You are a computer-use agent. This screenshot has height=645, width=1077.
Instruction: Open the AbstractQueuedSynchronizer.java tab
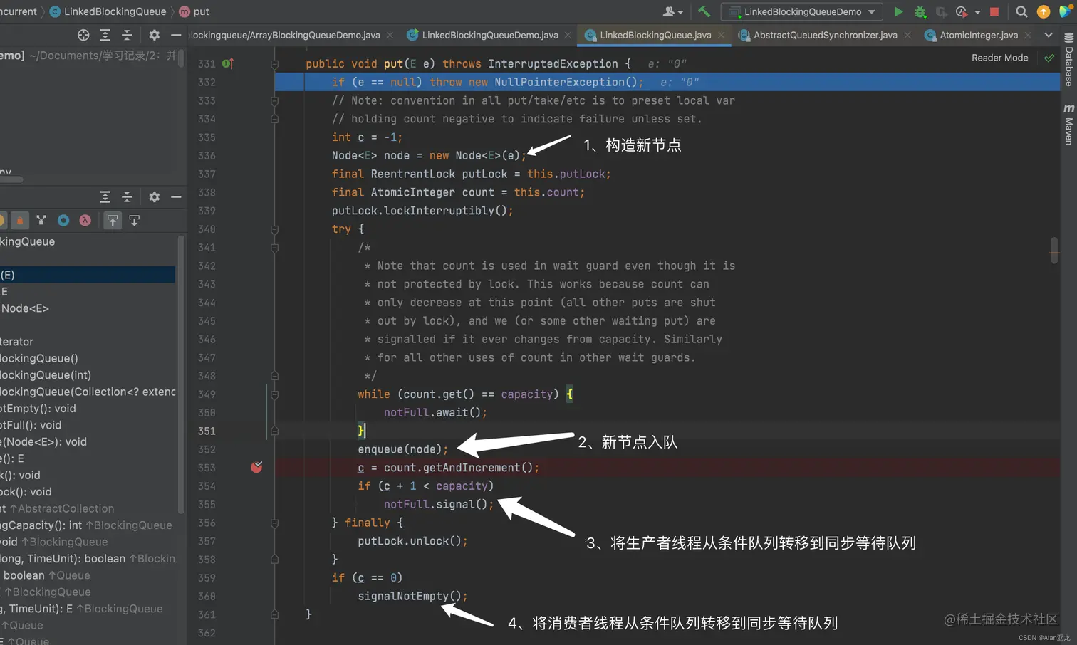(825, 35)
